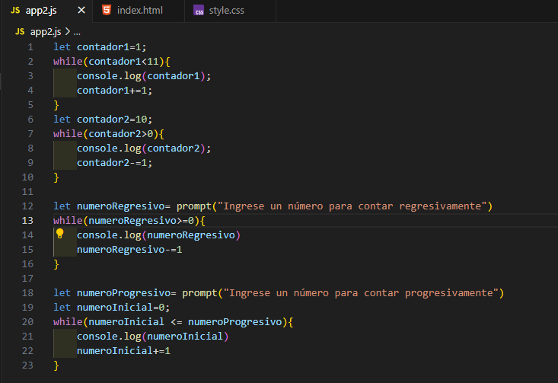Place cursor on 'let contador1=1;'
This screenshot has width=558, height=383.
point(100,47)
